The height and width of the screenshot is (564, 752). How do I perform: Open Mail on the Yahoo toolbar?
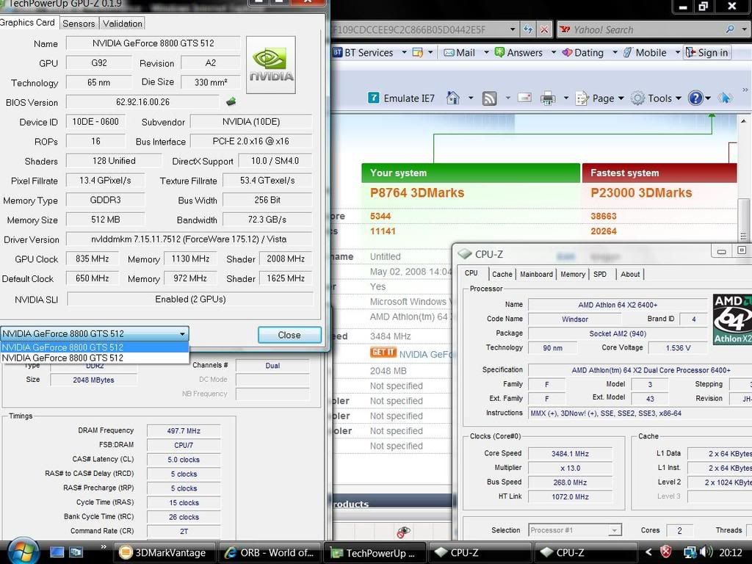tap(459, 53)
